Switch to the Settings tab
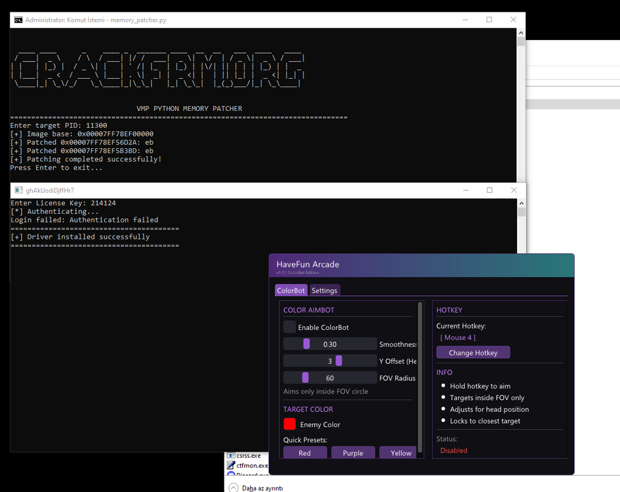Image resolution: width=620 pixels, height=492 pixels. pos(324,290)
